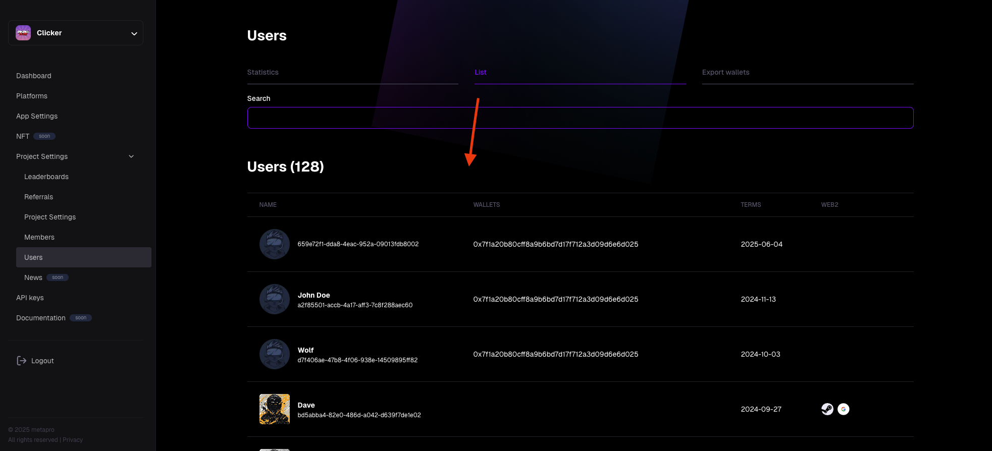Image resolution: width=992 pixels, height=451 pixels.
Task: Open App Settings in the sidebar
Action: tap(37, 116)
